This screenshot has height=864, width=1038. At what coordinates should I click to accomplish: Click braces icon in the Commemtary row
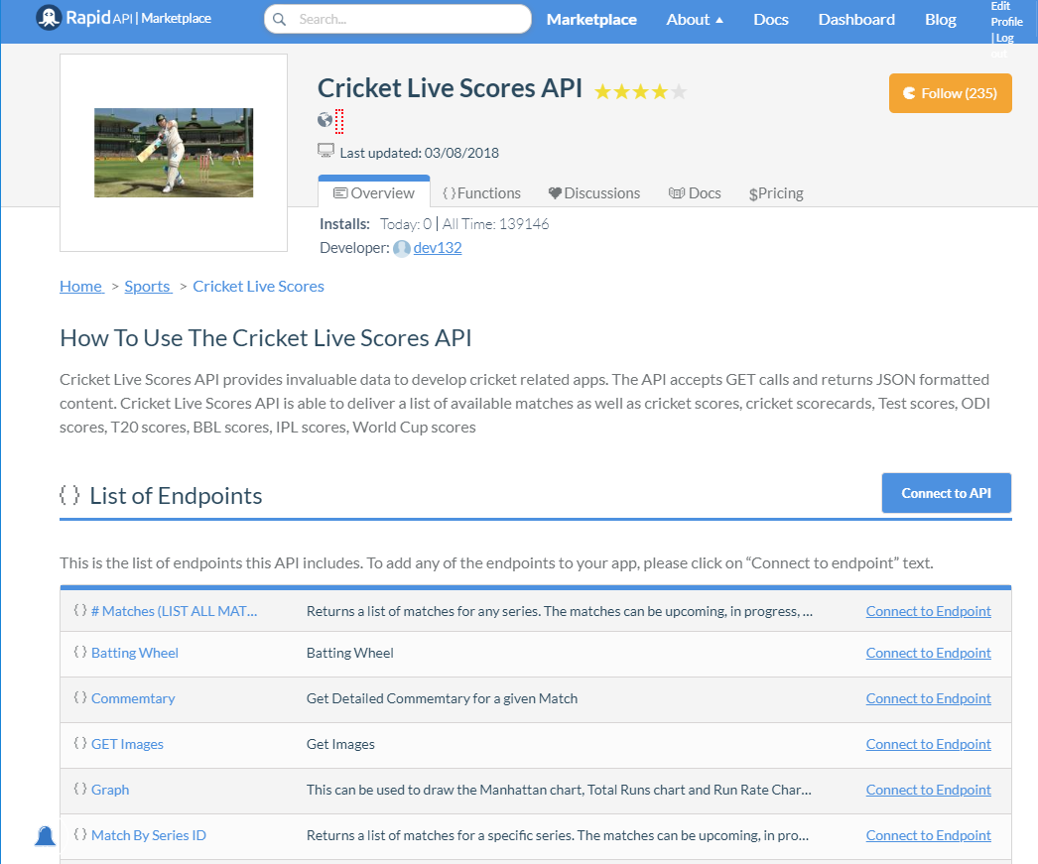(x=80, y=697)
